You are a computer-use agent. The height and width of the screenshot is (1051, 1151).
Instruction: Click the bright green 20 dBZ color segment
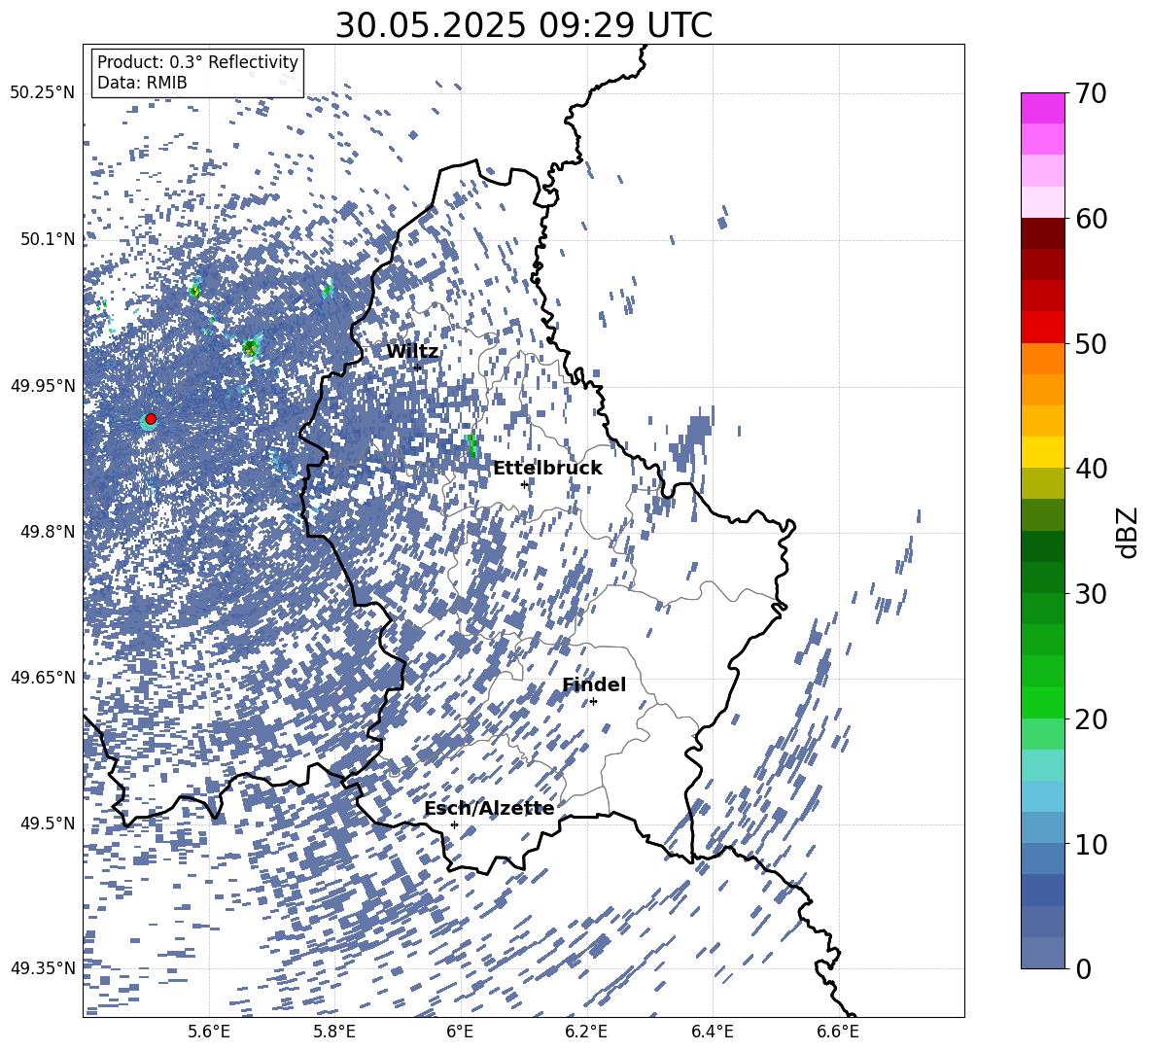(x=1042, y=702)
